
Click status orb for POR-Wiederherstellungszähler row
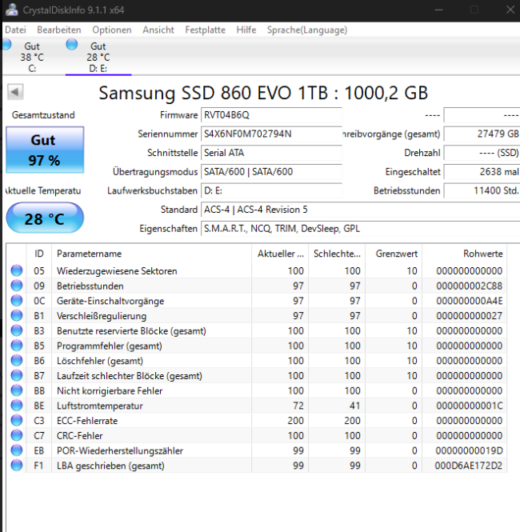click(17, 450)
